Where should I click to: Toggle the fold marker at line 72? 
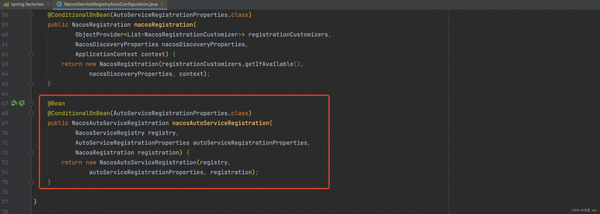click(x=31, y=152)
